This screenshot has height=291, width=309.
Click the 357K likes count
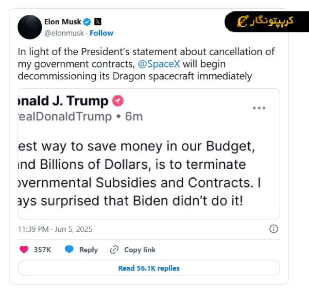point(42,250)
